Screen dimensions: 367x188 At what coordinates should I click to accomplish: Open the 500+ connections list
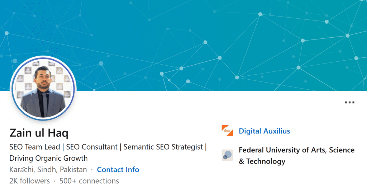tap(89, 181)
